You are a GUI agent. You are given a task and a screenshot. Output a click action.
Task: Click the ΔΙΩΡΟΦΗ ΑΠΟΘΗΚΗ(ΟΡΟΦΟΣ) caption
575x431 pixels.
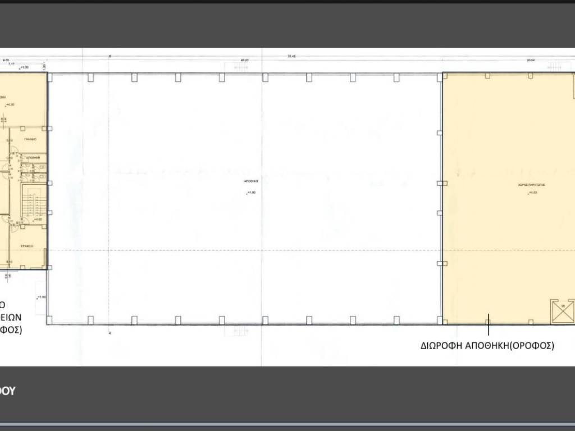pyautogui.click(x=487, y=346)
